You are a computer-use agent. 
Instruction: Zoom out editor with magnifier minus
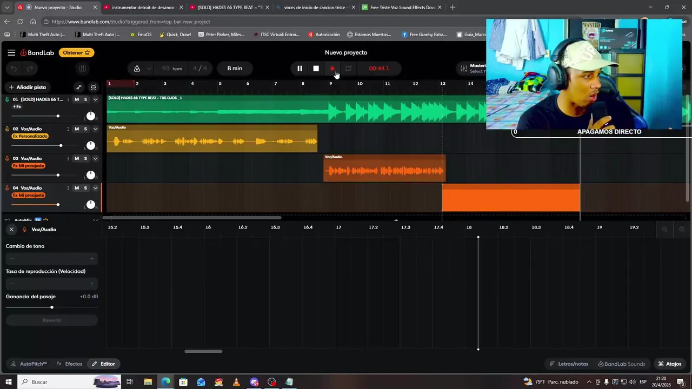(665, 230)
